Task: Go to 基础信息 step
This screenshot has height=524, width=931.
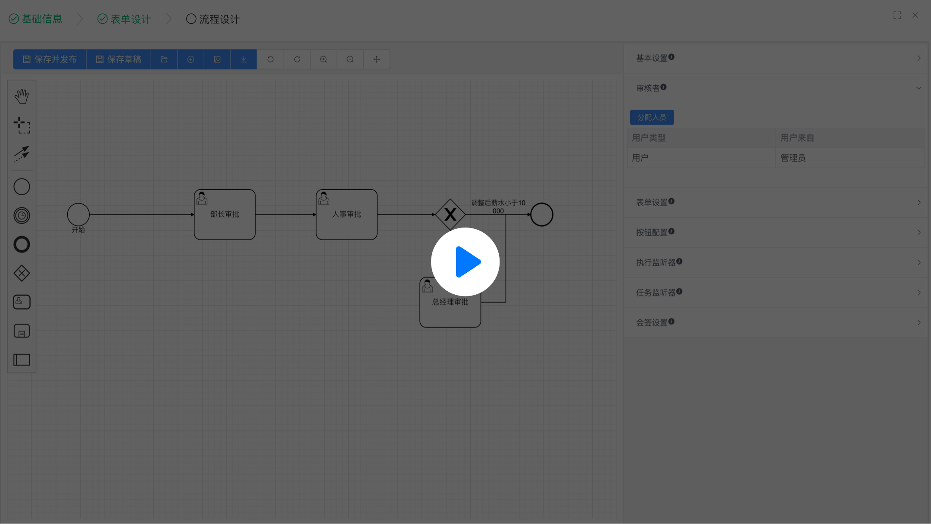Action: [x=36, y=19]
